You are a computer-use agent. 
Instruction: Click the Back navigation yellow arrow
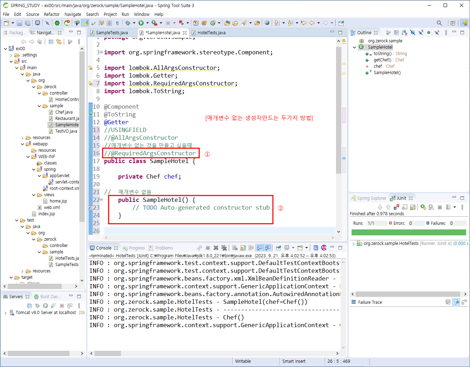(x=312, y=23)
